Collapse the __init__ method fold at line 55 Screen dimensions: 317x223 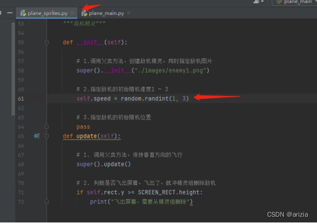coord(46,42)
